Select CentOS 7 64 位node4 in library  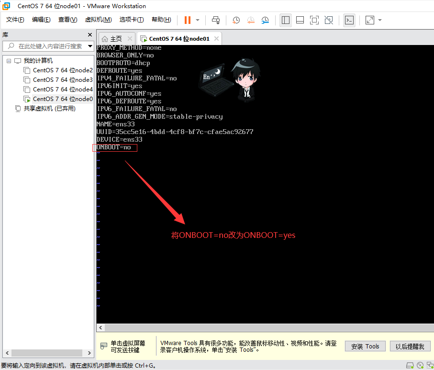click(63, 90)
